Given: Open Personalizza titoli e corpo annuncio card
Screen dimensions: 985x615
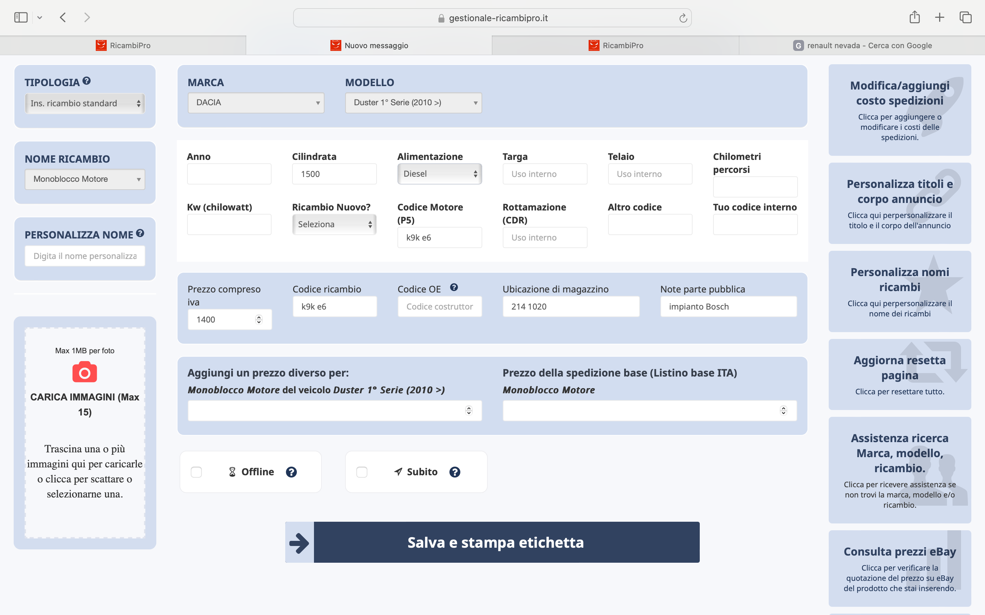Looking at the screenshot, I should [899, 203].
